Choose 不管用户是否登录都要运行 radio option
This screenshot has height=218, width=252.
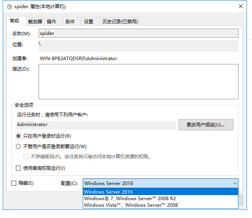click(x=19, y=147)
